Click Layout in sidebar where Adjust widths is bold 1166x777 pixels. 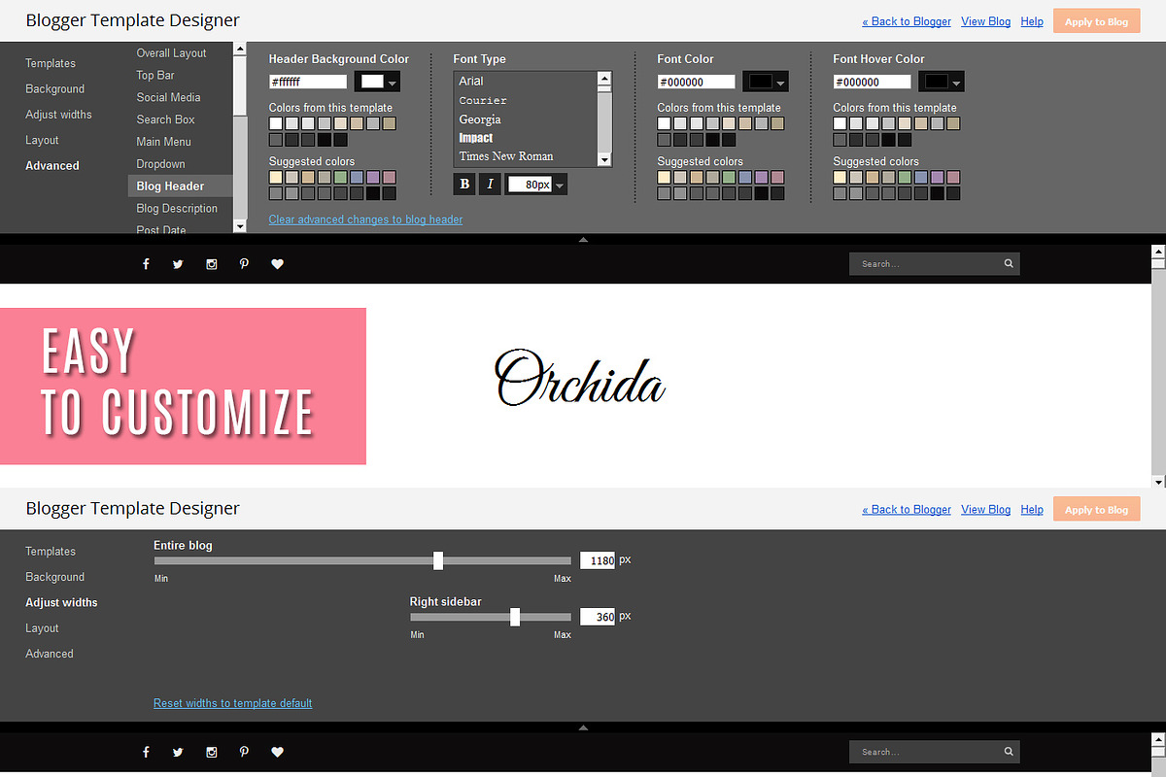[42, 628]
